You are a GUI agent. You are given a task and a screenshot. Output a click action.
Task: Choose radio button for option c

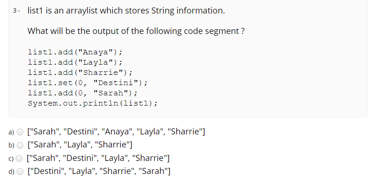[19, 158]
